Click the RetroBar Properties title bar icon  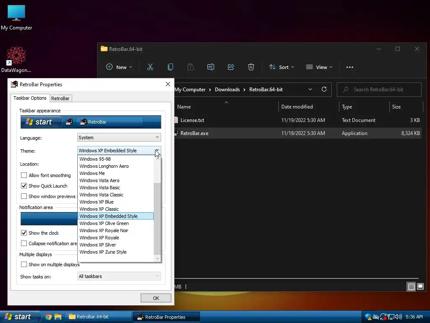point(14,84)
